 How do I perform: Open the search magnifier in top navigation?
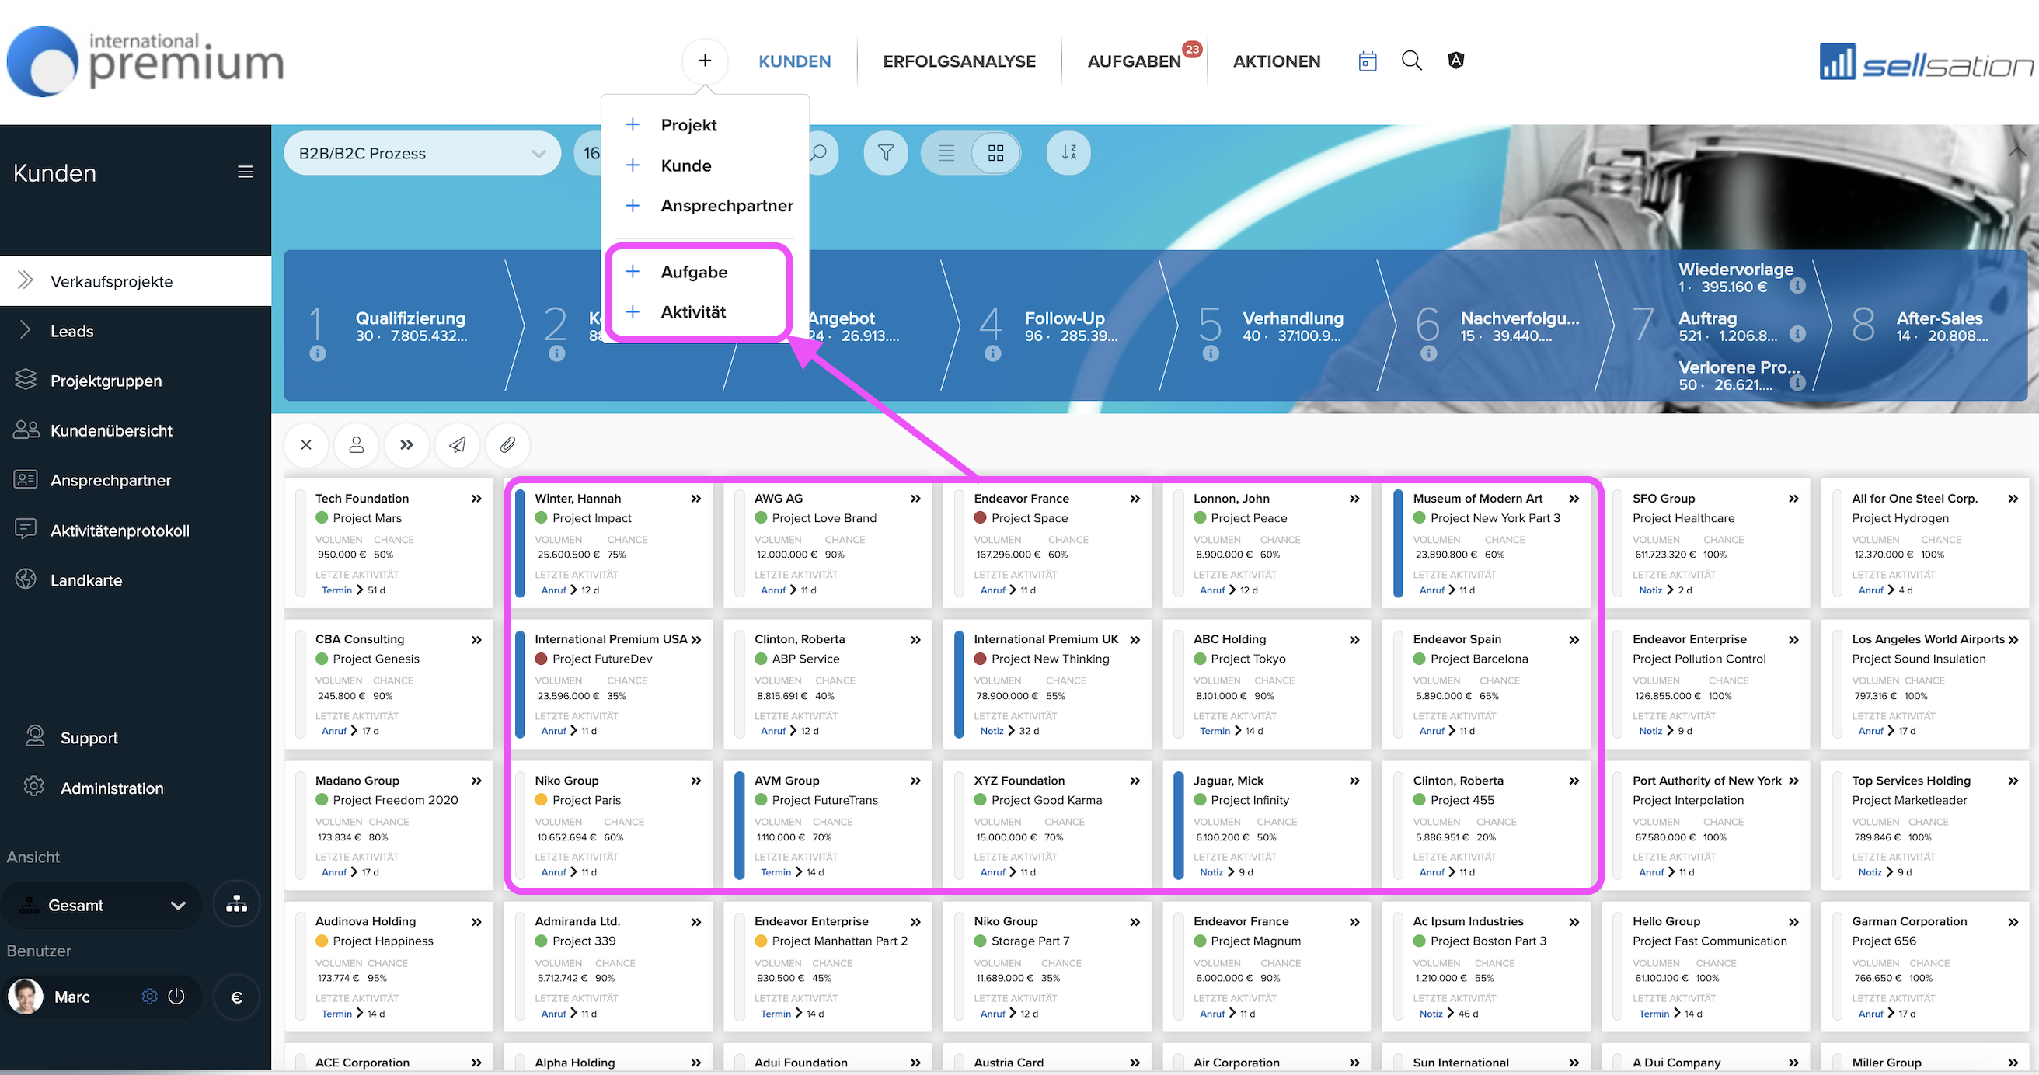(x=1411, y=61)
